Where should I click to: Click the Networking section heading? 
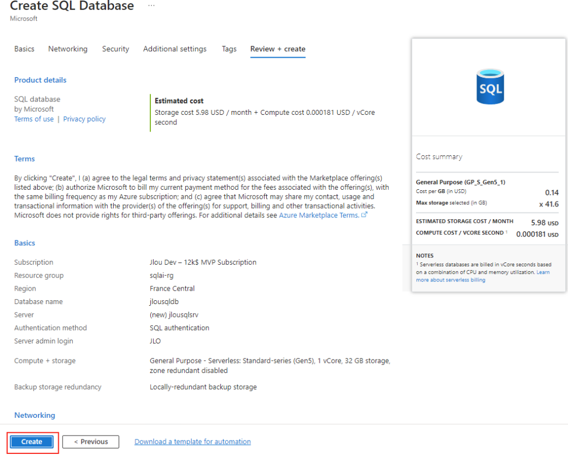tap(35, 415)
